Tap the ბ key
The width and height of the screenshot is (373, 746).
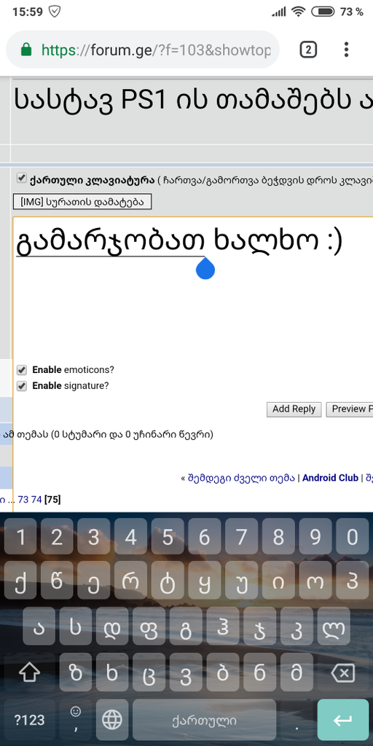[x=223, y=672]
